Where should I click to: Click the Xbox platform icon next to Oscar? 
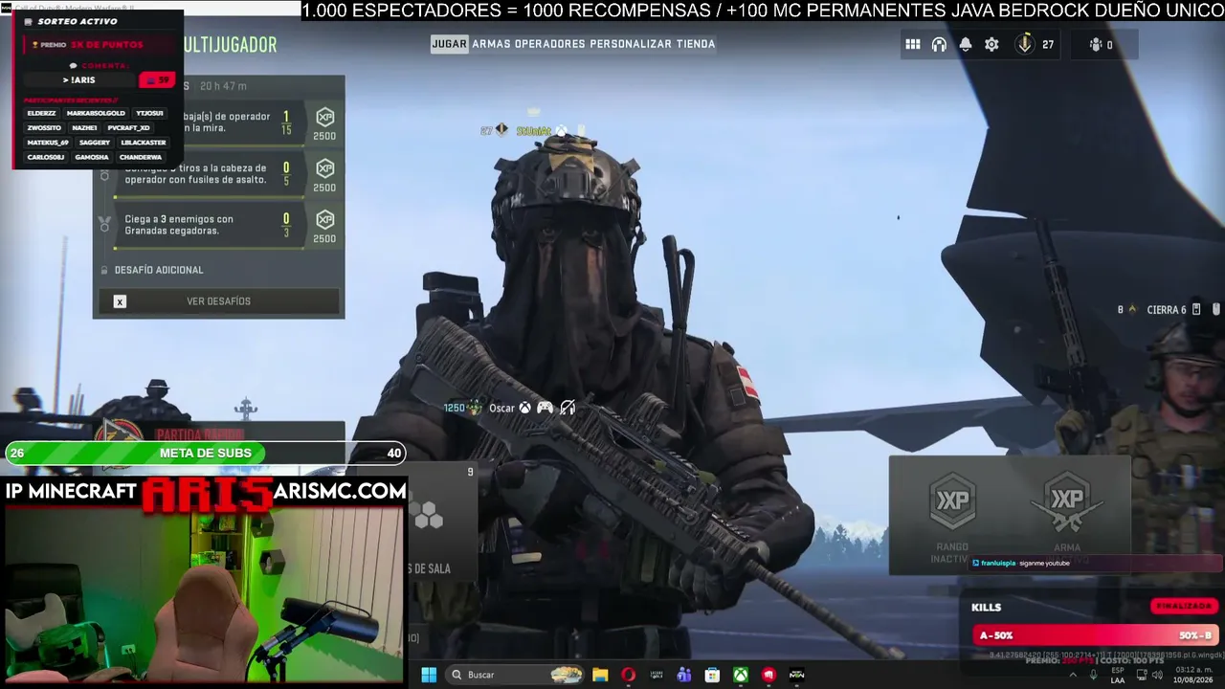point(525,408)
